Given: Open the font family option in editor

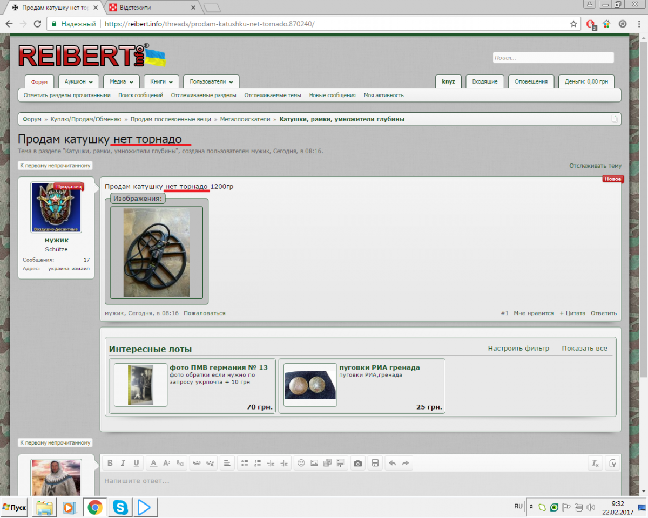Looking at the screenshot, I should pos(180,463).
